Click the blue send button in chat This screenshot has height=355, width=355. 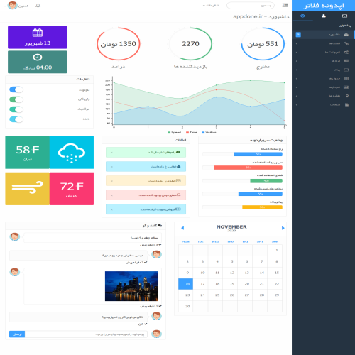coord(17,334)
